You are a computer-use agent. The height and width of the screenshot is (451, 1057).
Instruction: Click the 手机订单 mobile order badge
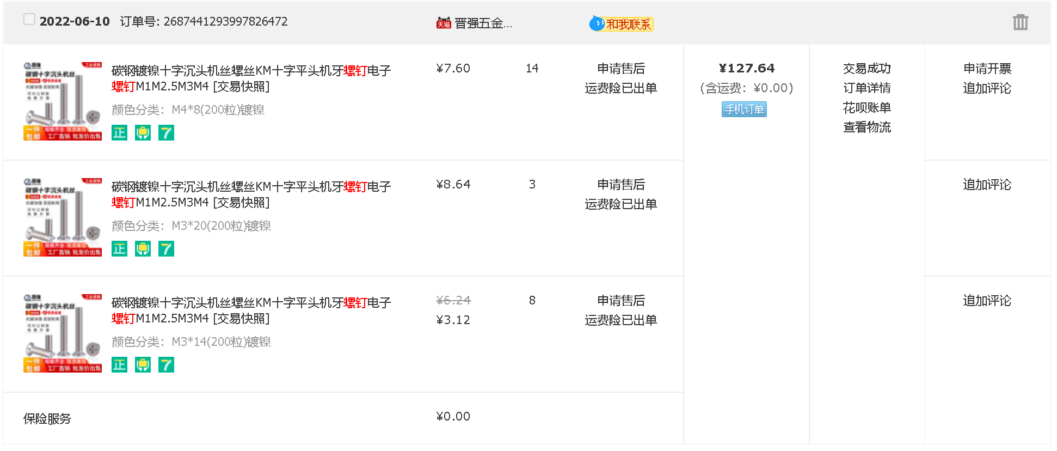pyautogui.click(x=744, y=109)
